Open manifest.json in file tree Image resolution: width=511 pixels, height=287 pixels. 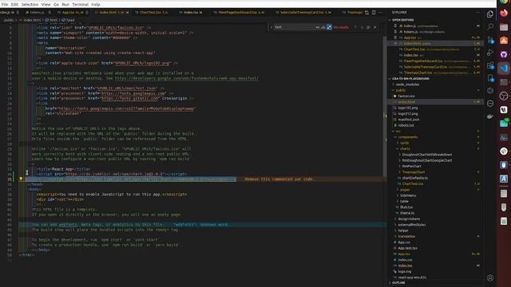(x=408, y=120)
